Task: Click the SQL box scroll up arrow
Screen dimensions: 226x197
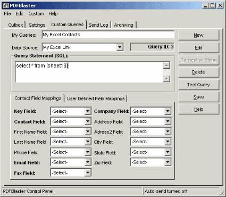Action: [x=166, y=65]
